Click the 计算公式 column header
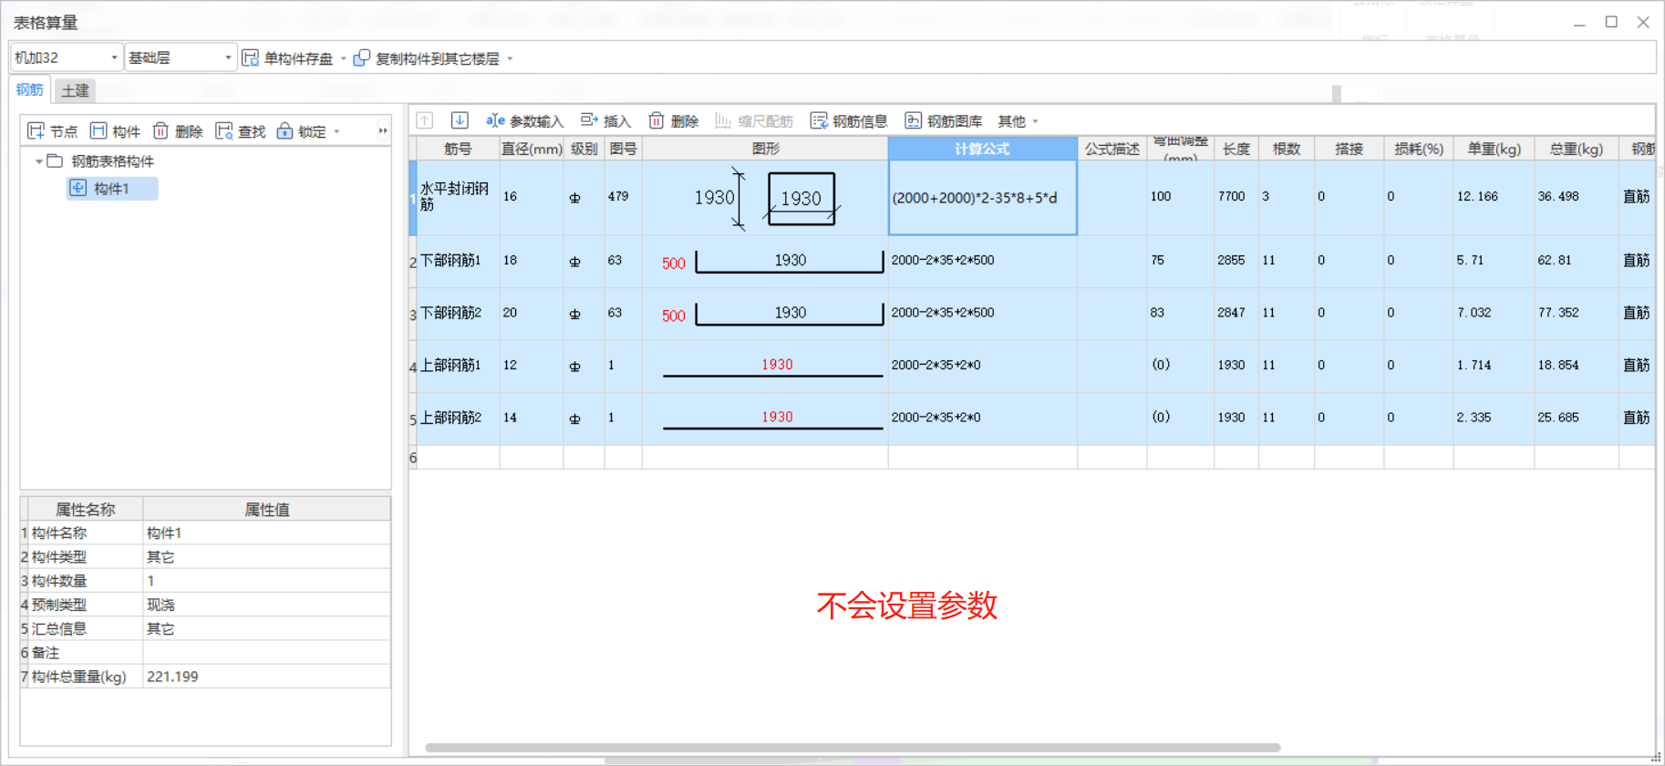Screen dimensions: 1665x766 tap(982, 149)
